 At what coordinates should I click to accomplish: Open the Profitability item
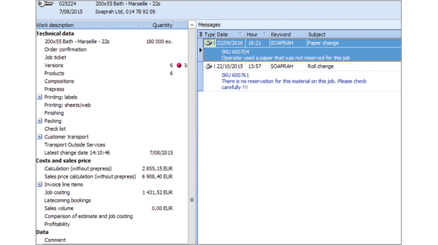click(57, 224)
